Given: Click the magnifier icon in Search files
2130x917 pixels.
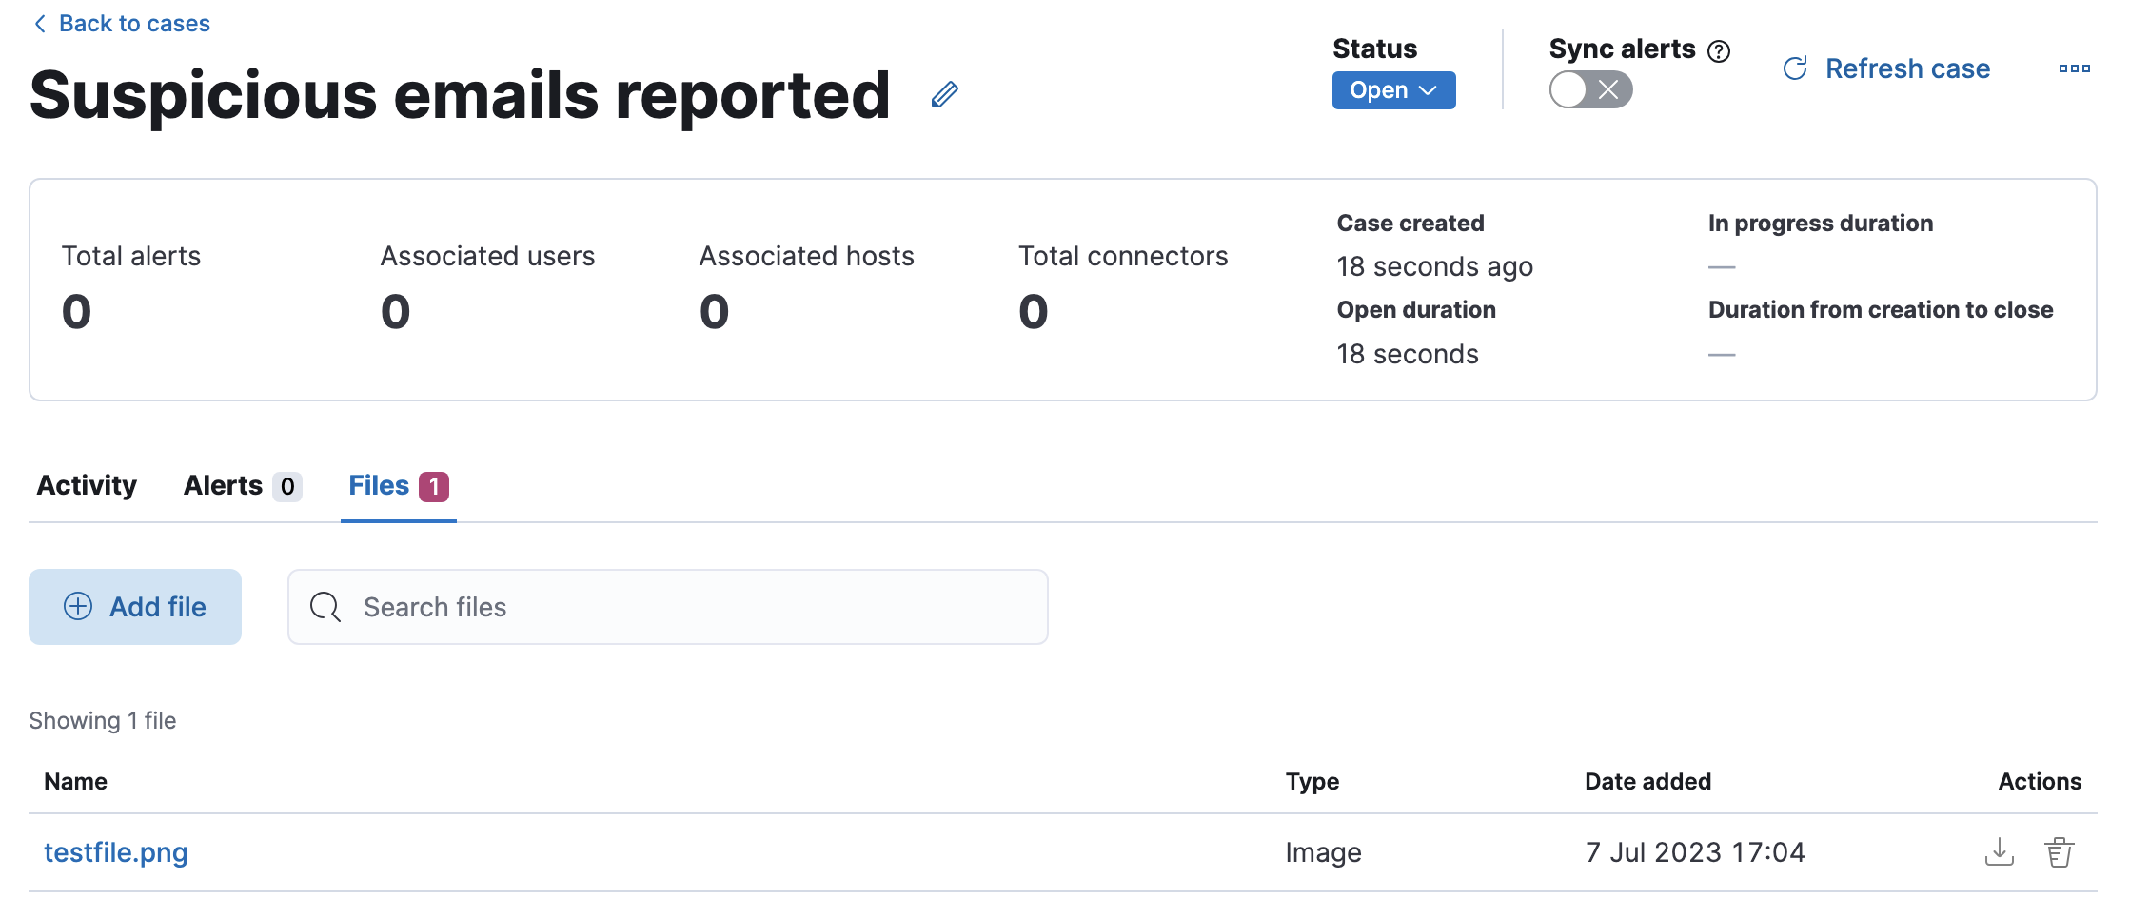Looking at the screenshot, I should click(x=325, y=607).
